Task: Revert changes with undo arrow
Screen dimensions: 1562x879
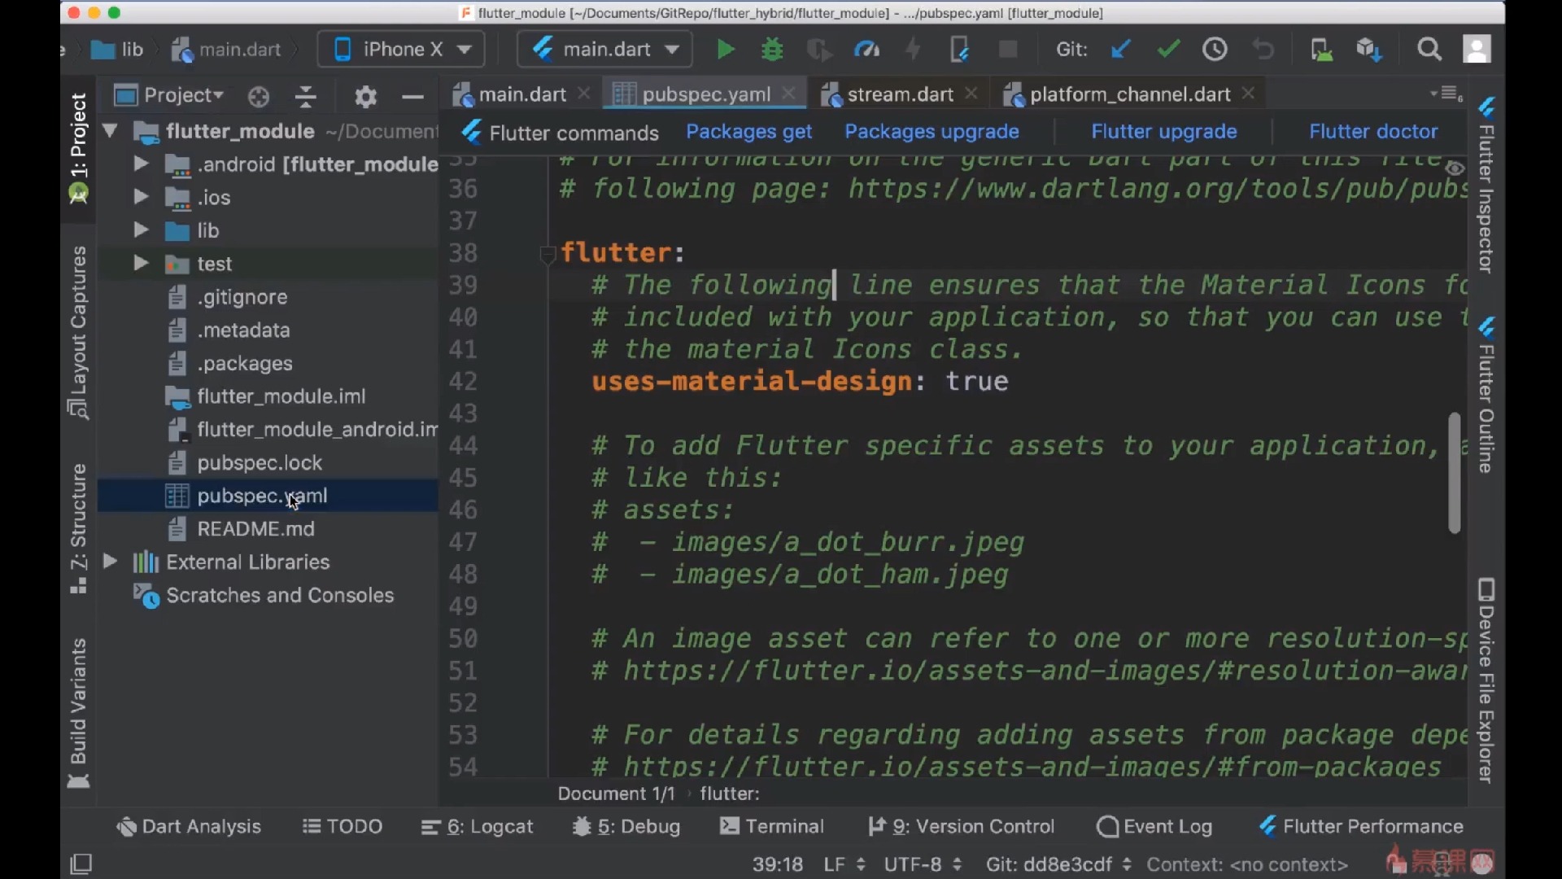Action: pyautogui.click(x=1263, y=50)
